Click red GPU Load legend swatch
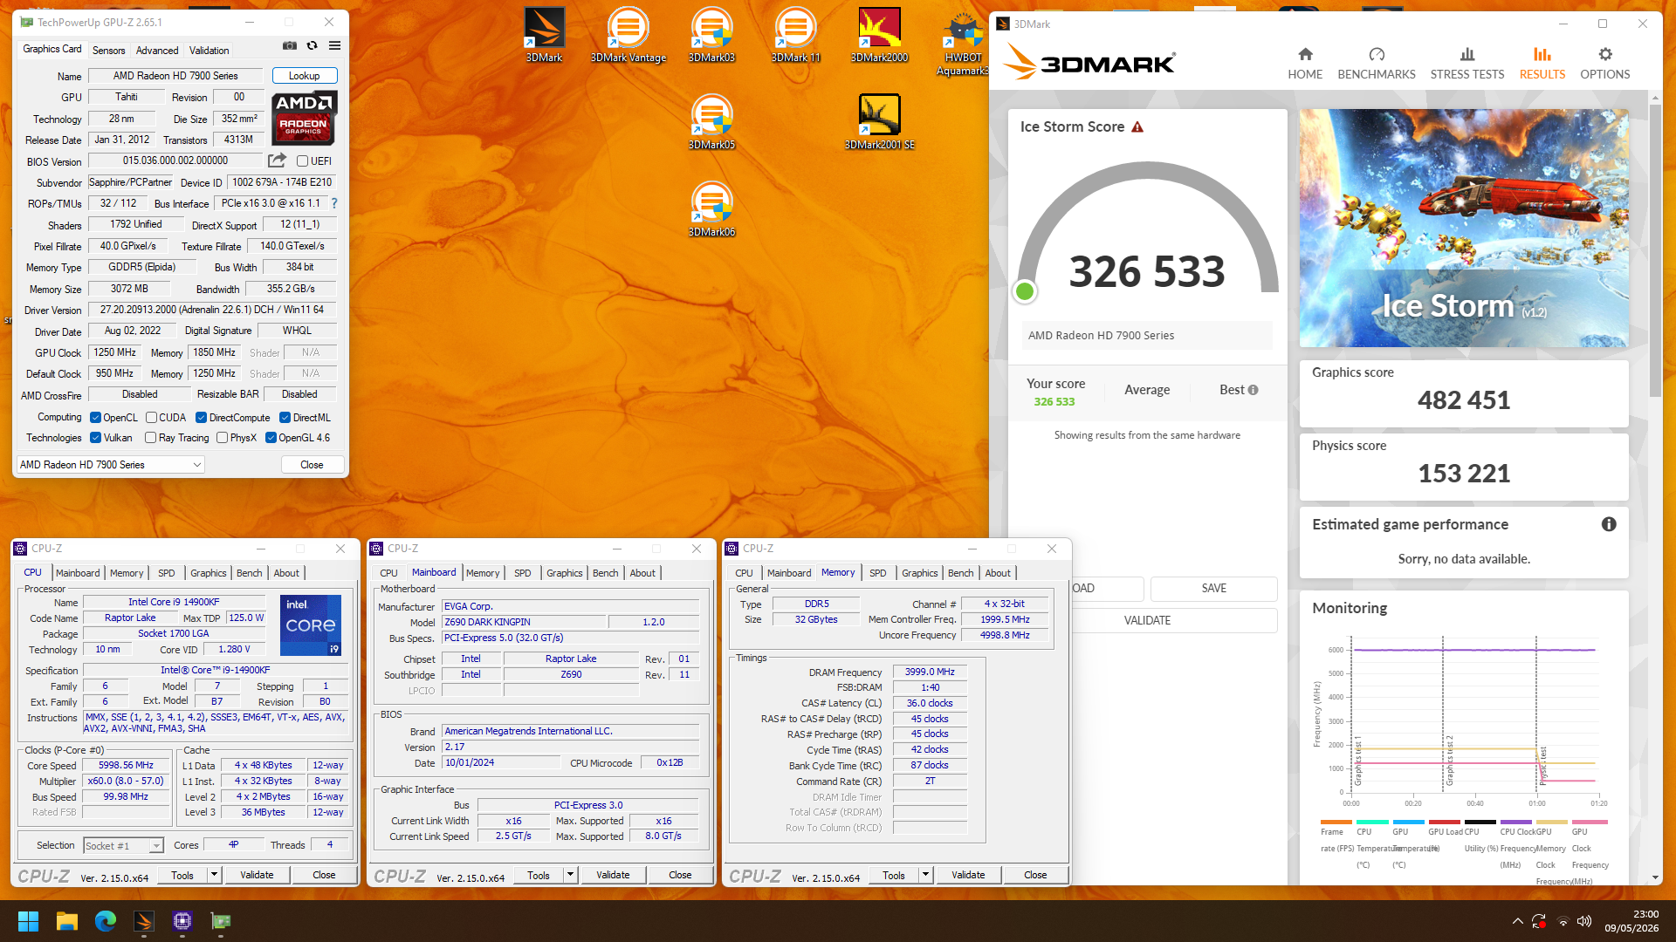This screenshot has width=1676, height=942. pos(1445,822)
